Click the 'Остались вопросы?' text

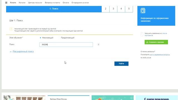pos(148,52)
